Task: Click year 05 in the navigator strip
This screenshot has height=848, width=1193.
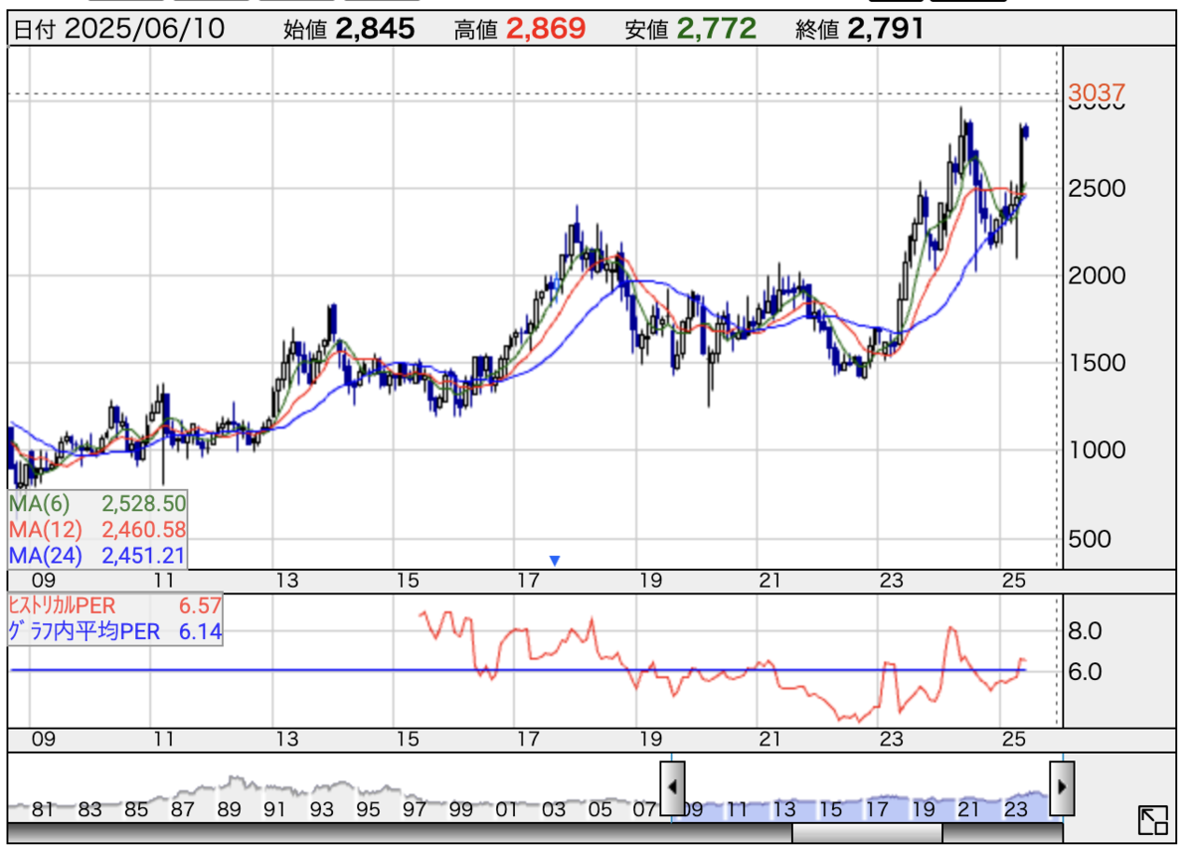Action: point(599,809)
